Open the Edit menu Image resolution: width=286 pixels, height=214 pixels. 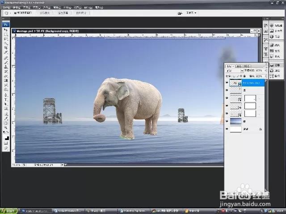pos(17,8)
